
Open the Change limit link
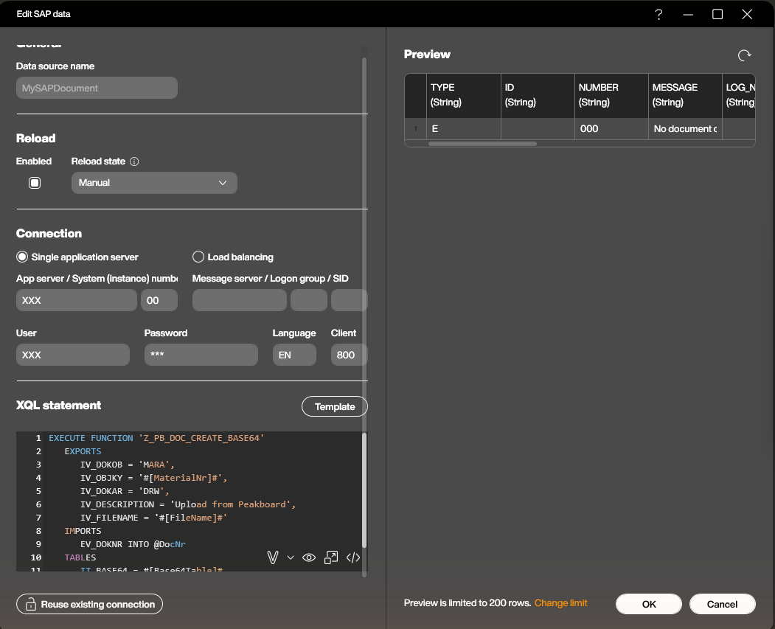pyautogui.click(x=560, y=602)
